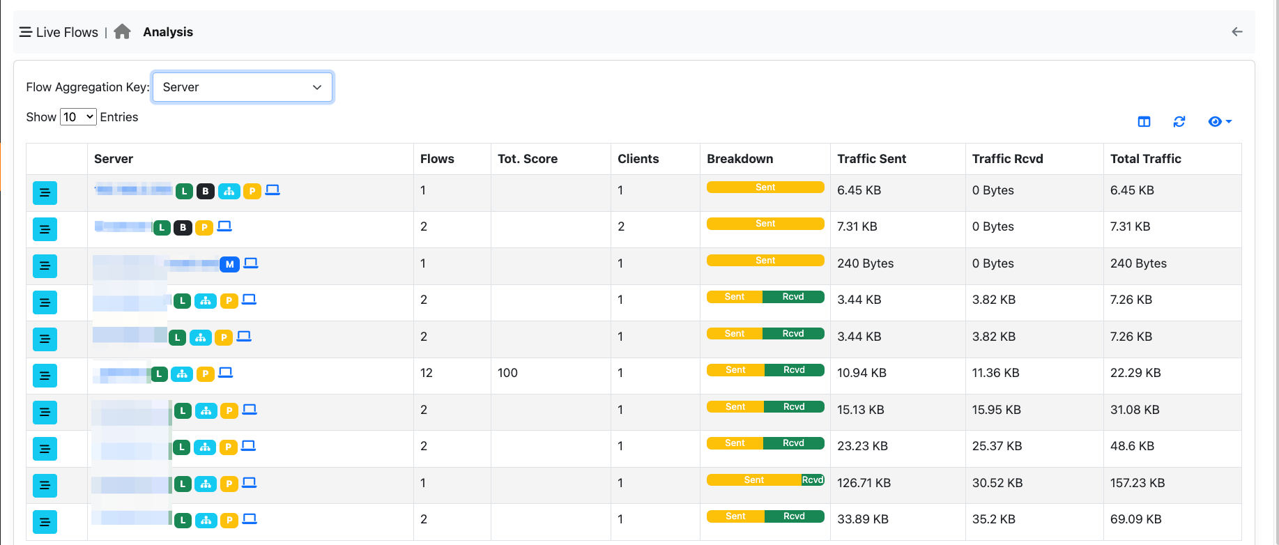This screenshot has height=545, width=1279.
Task: Go to the home icon
Action: click(x=122, y=31)
